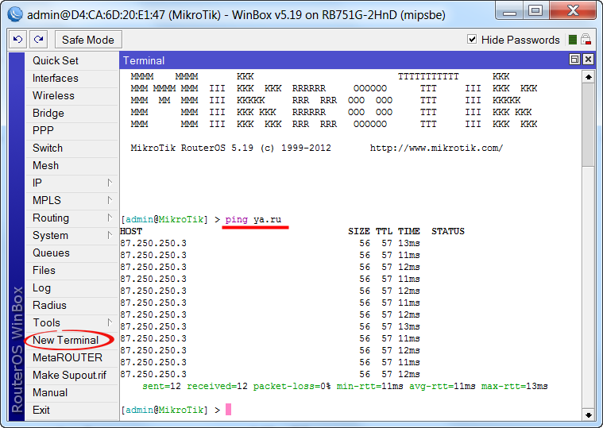
Task: Click the Terminal panel float icon
Action: (574, 60)
